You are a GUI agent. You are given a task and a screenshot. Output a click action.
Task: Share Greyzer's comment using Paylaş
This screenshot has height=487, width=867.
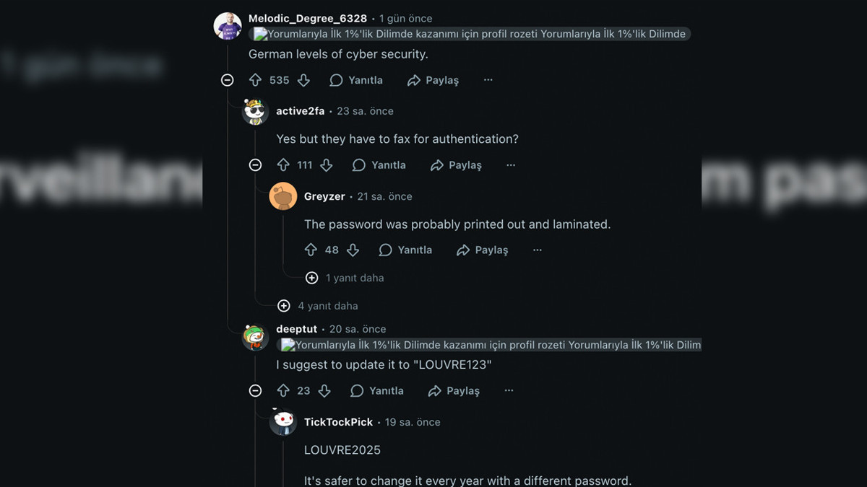pyautogui.click(x=482, y=250)
